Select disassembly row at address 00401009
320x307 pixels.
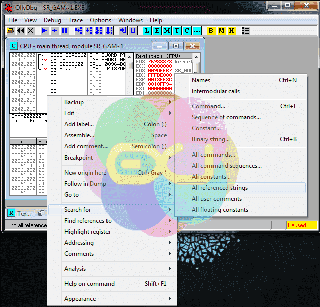click(x=68, y=64)
